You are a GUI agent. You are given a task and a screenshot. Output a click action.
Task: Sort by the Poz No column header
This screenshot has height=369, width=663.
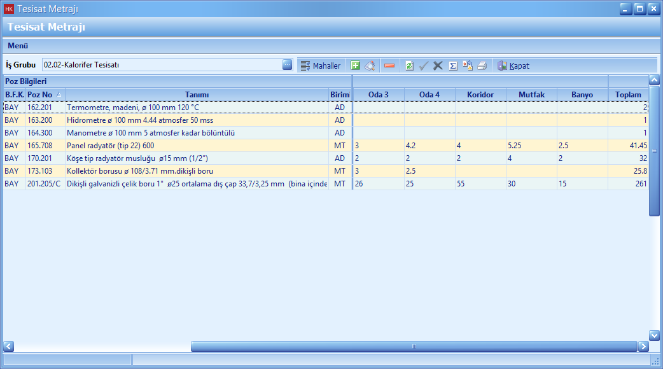[45, 95]
